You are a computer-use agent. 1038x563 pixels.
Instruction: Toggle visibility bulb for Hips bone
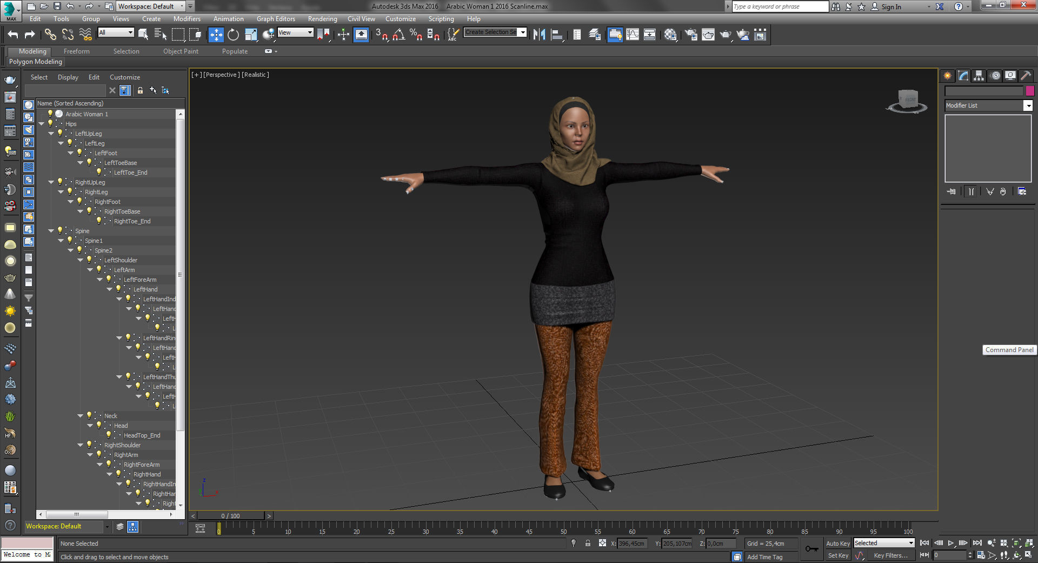click(x=50, y=123)
